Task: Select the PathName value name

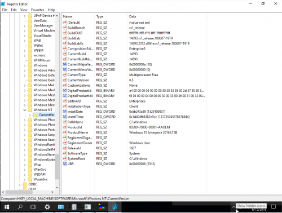Action: pyautogui.click(x=75, y=122)
